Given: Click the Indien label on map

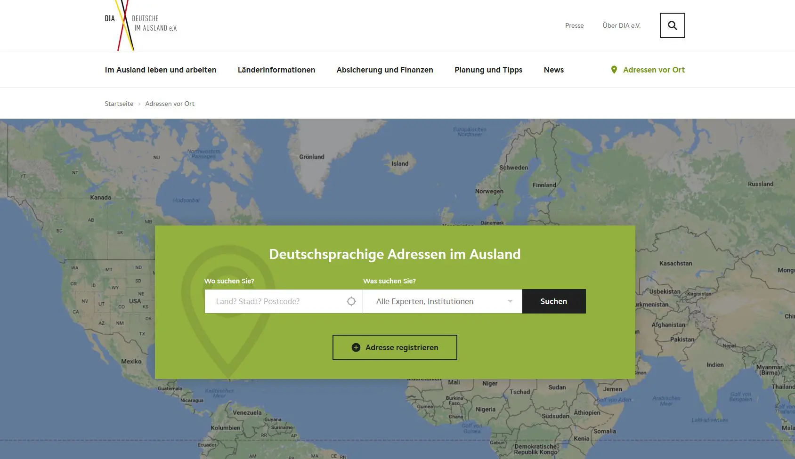Looking at the screenshot, I should click(715, 364).
